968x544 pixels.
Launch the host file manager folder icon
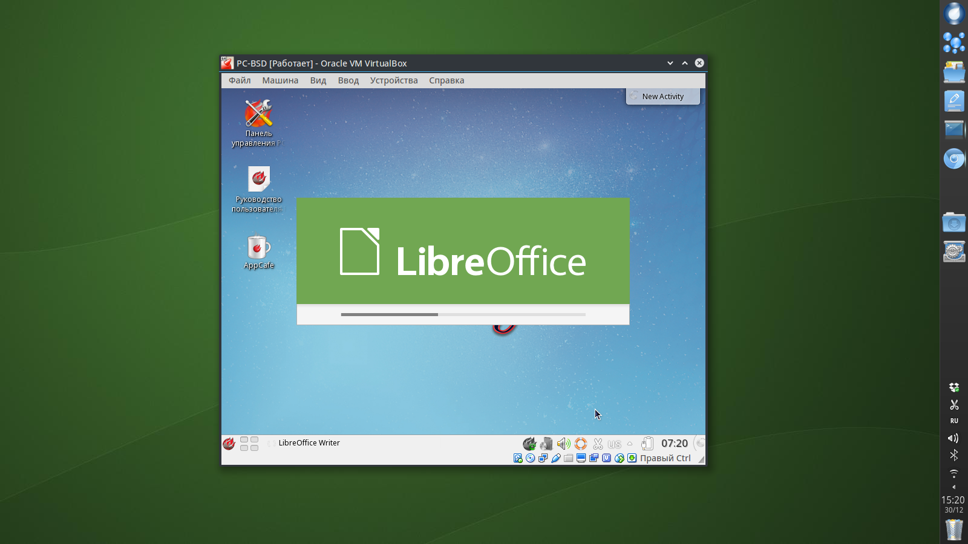[954, 71]
